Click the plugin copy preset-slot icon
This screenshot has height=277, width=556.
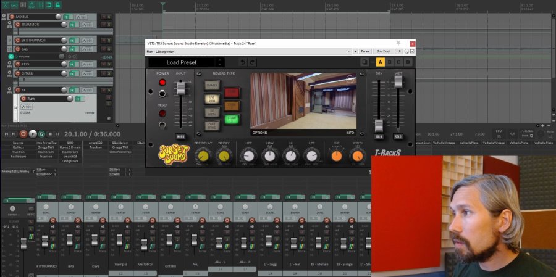click(364, 62)
